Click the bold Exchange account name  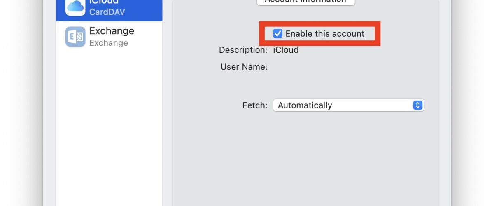click(112, 31)
